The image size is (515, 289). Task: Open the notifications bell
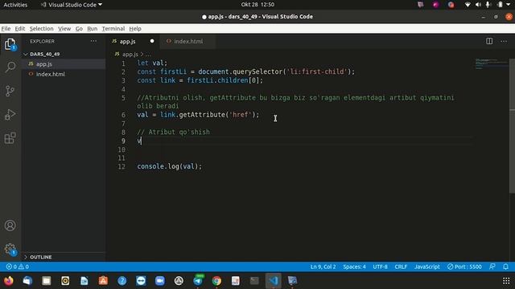(x=506, y=267)
